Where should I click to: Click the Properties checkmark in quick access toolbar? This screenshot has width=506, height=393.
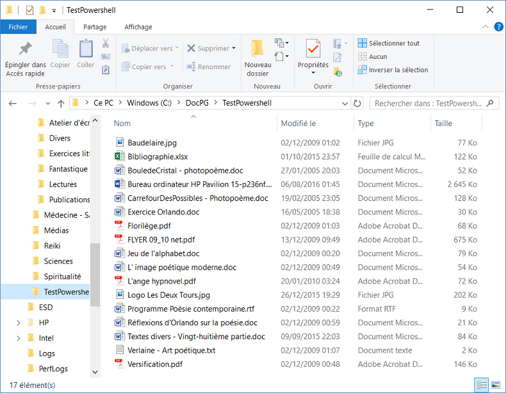point(29,10)
